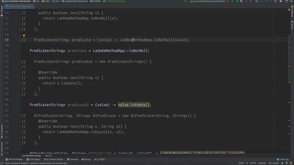Close the LambdaMethodApp.java editor tab
294x165 pixels.
33,6
